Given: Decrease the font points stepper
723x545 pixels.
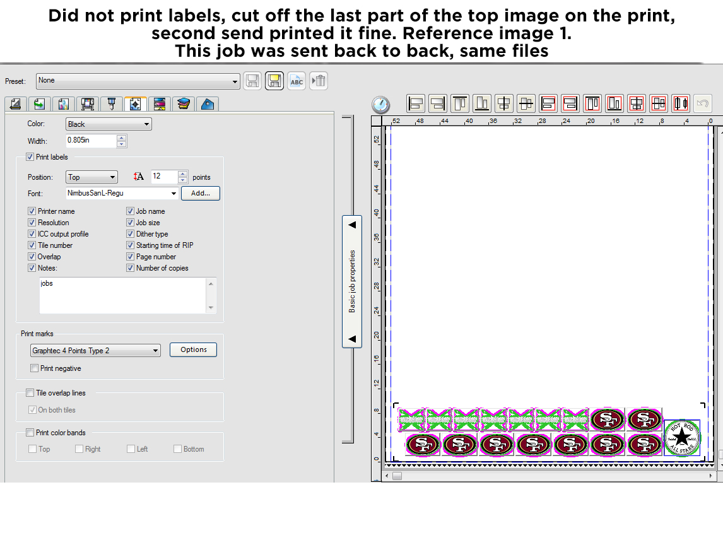Looking at the screenshot, I should pyautogui.click(x=182, y=180).
